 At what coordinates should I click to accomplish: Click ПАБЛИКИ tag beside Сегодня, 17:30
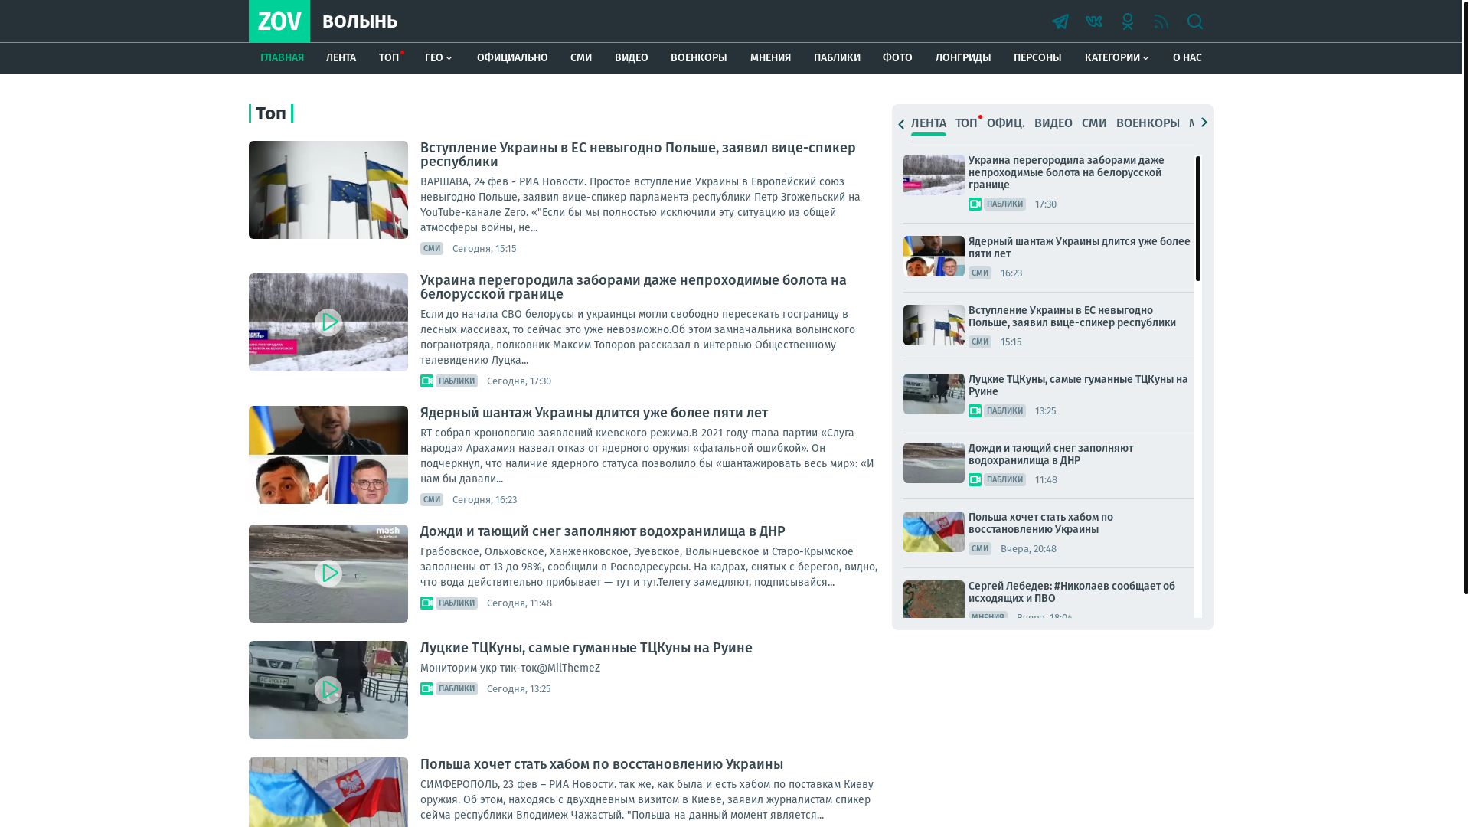click(456, 381)
